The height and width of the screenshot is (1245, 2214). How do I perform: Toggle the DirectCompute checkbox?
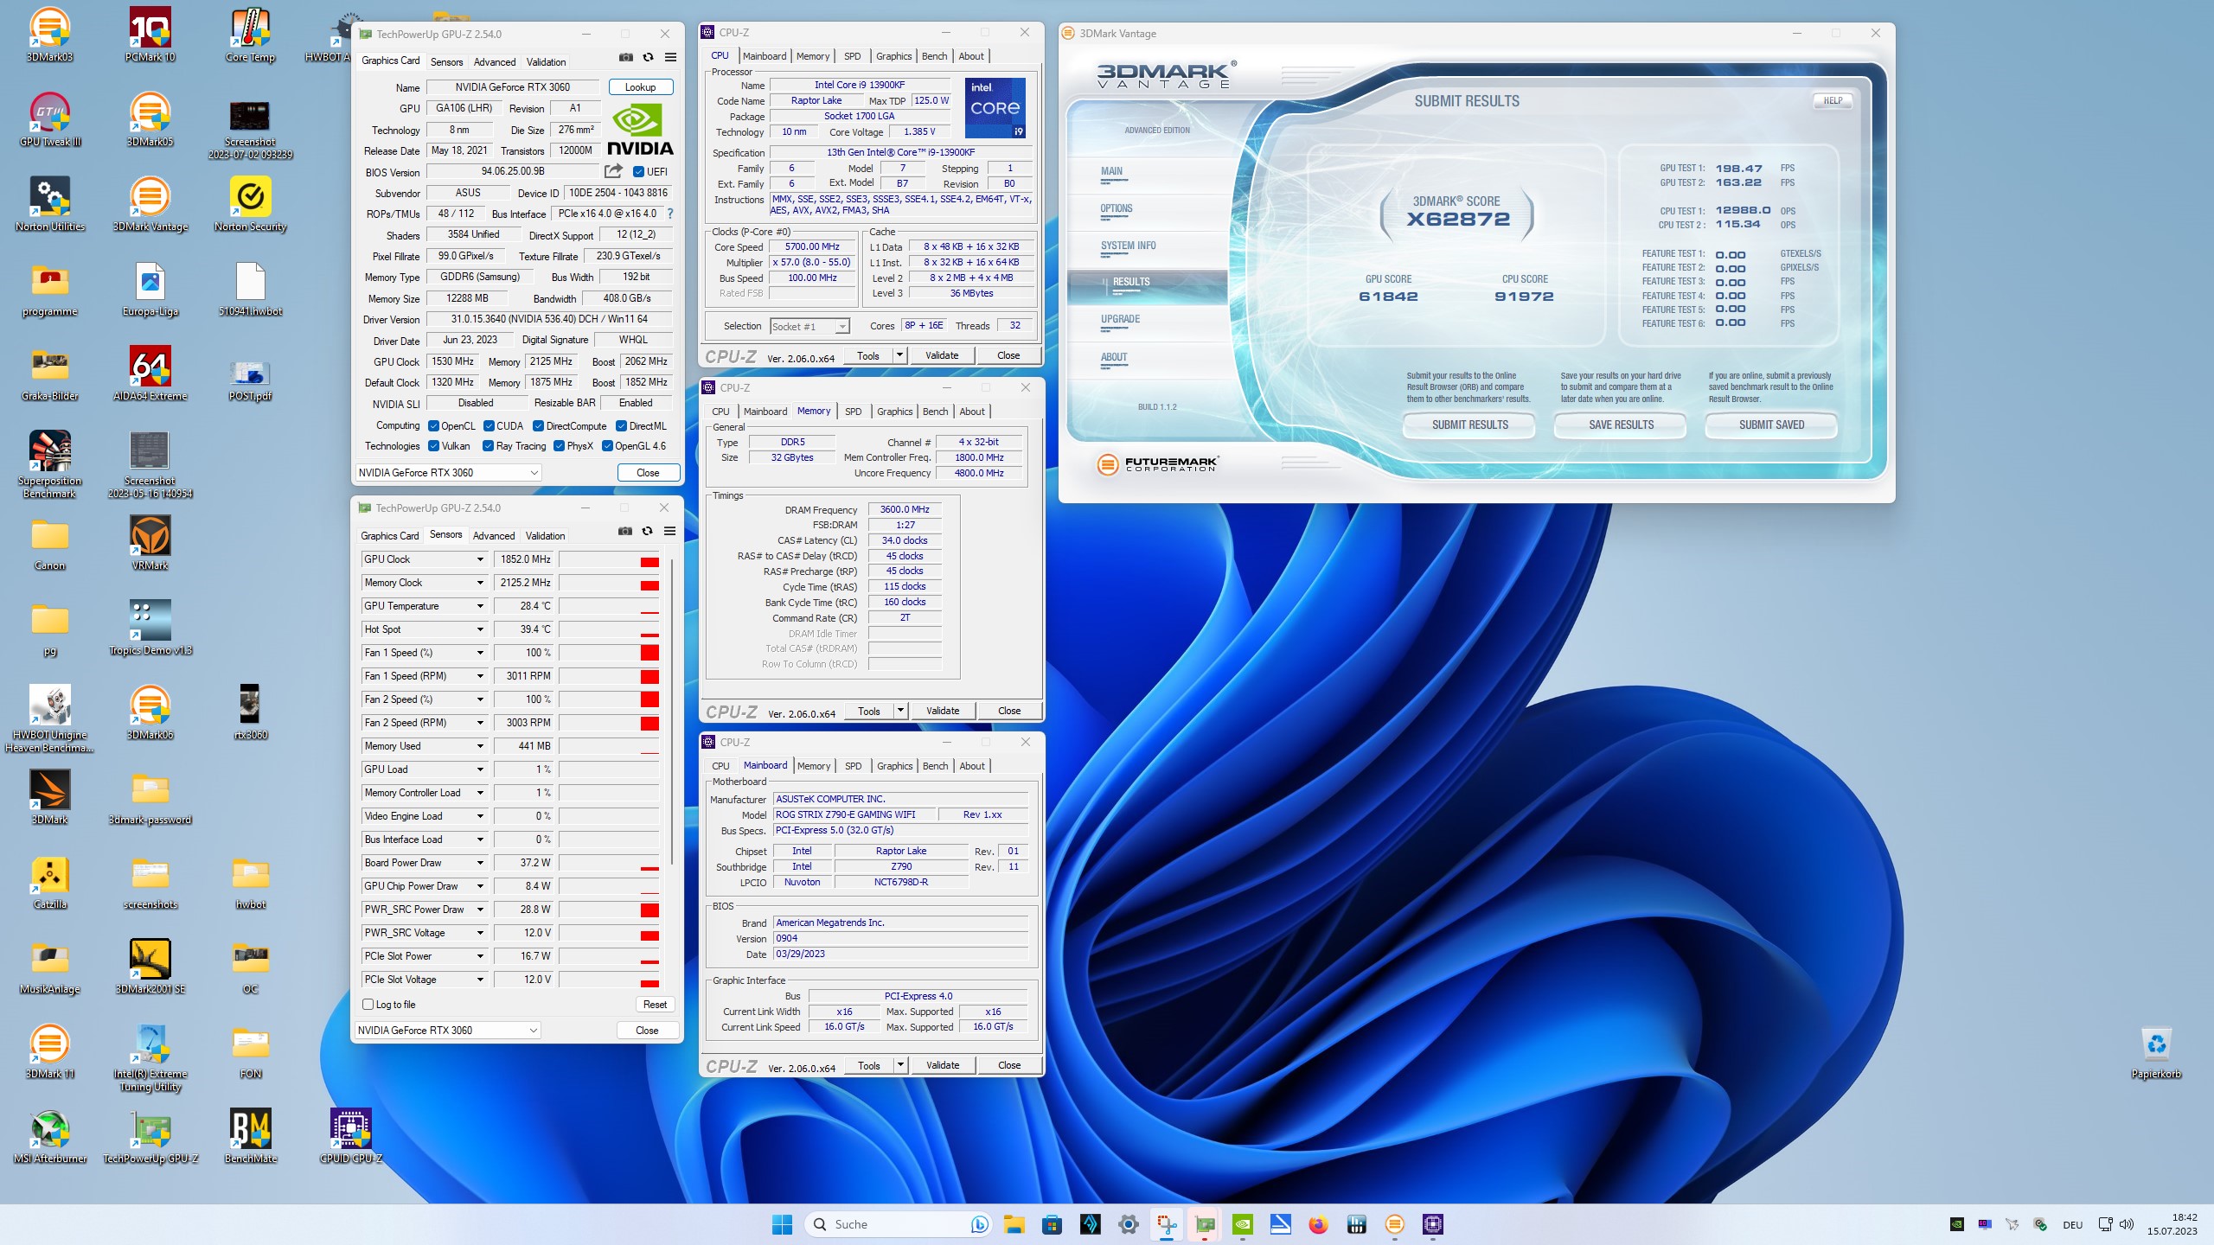(x=538, y=426)
